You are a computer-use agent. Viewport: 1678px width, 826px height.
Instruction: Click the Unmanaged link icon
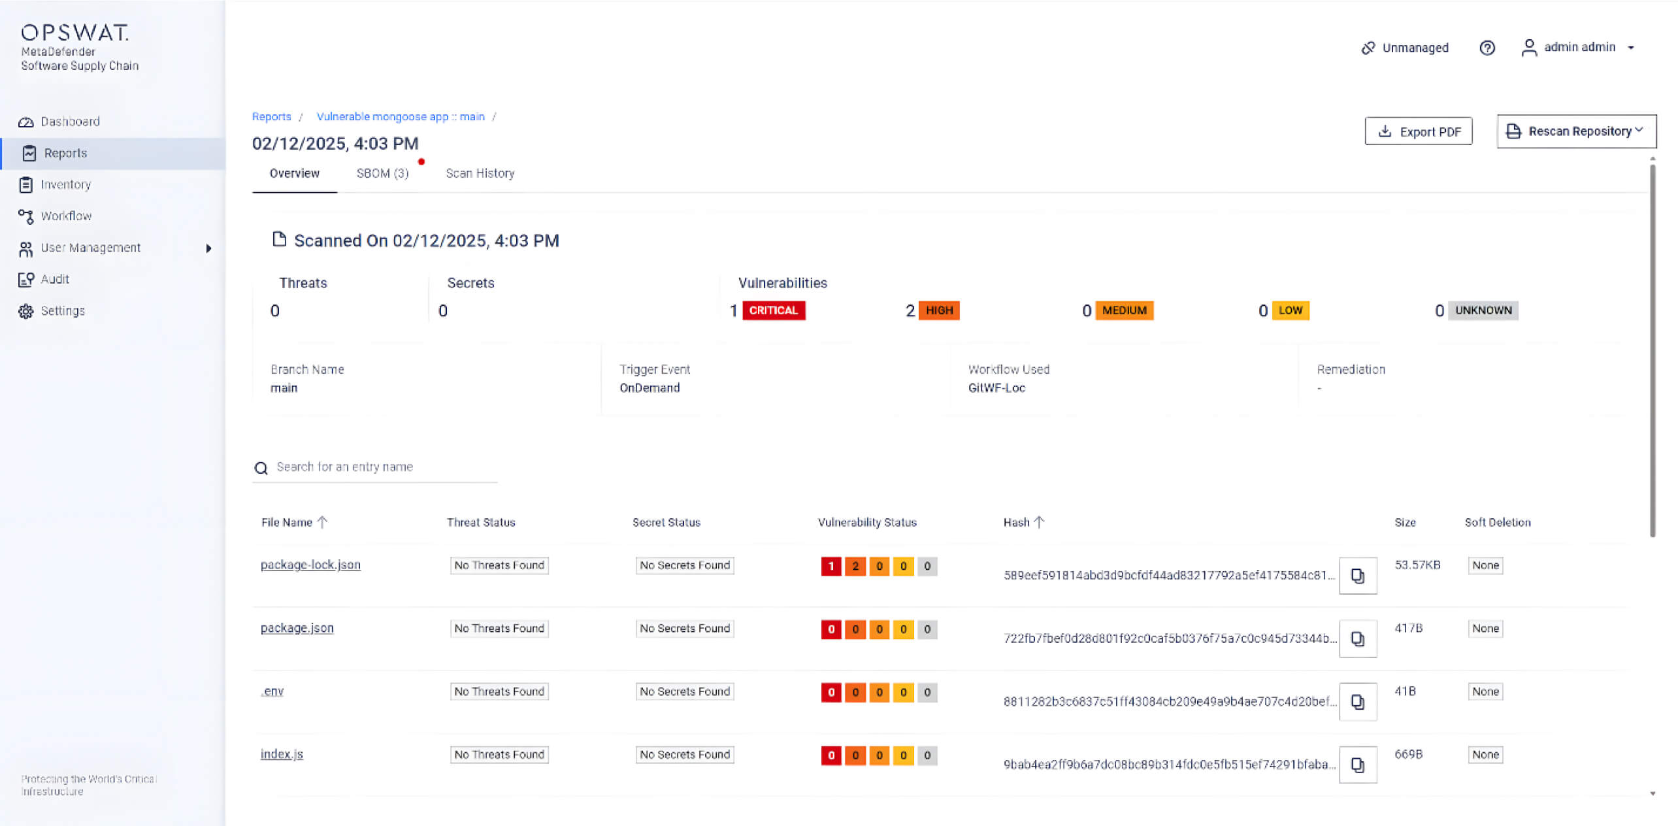[1368, 48]
